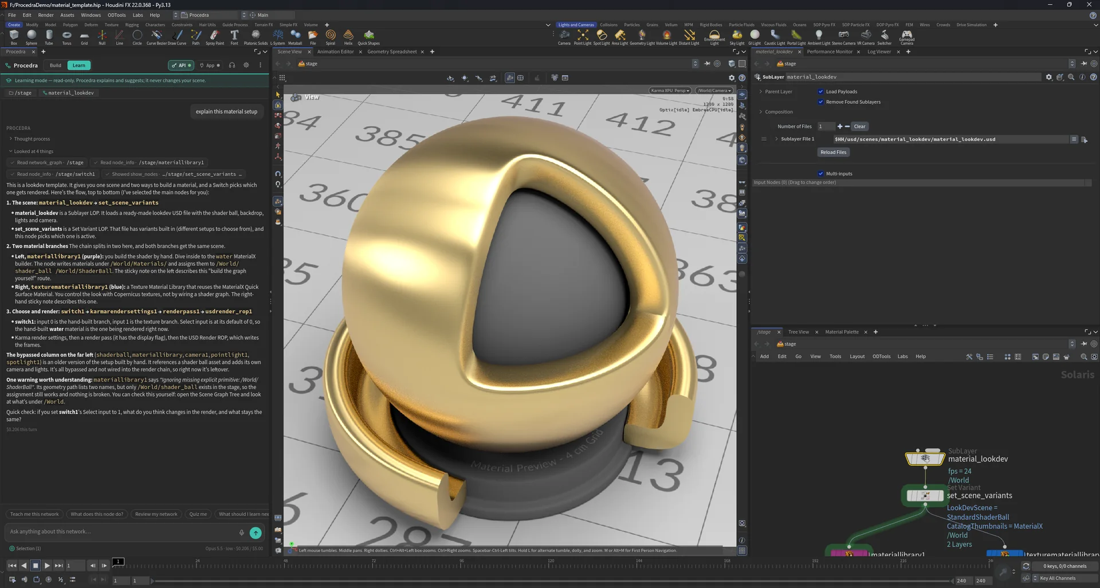This screenshot has height=588, width=1100.
Task: Switch to the Performance Monitor tab
Action: click(x=830, y=52)
